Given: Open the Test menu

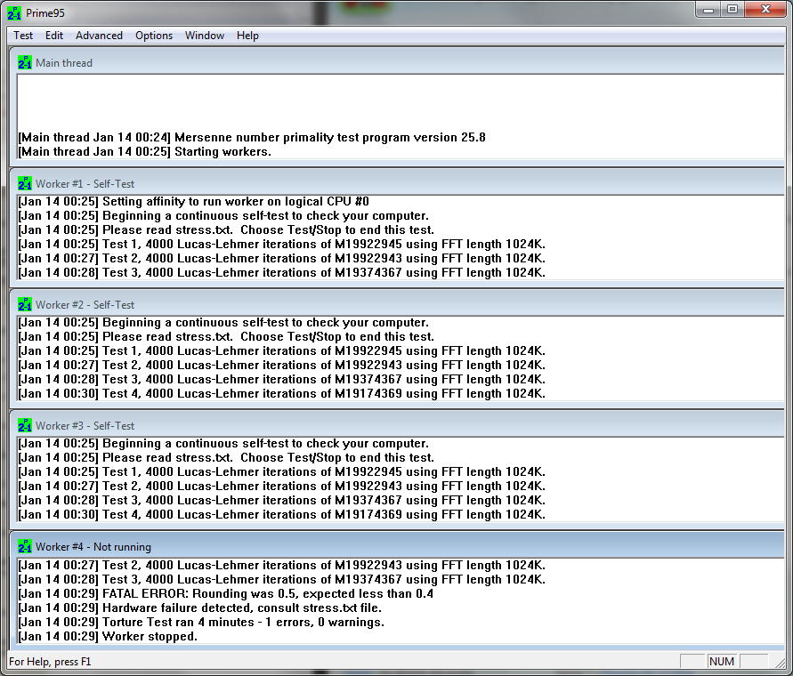Looking at the screenshot, I should point(23,36).
